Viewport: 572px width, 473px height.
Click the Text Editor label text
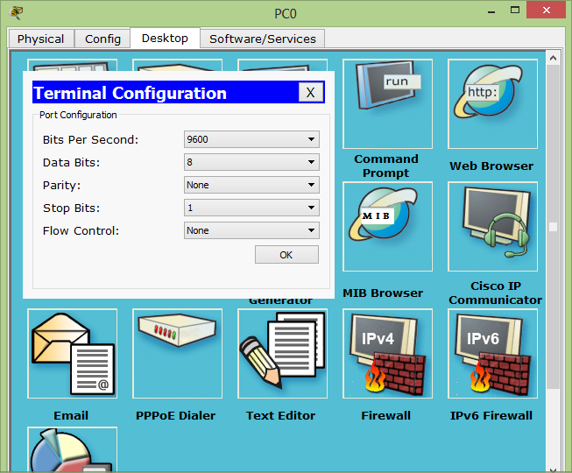280,415
